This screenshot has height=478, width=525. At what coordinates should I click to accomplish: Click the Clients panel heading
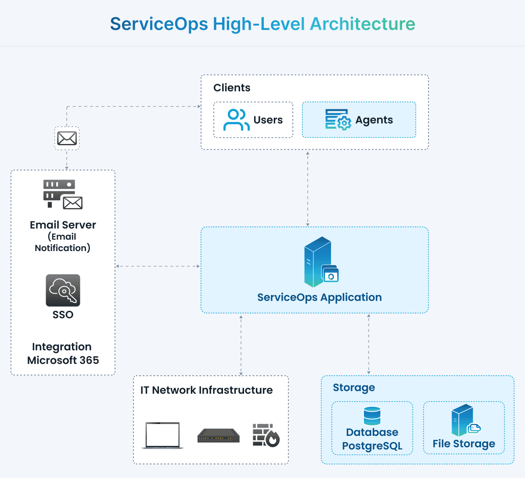point(232,88)
